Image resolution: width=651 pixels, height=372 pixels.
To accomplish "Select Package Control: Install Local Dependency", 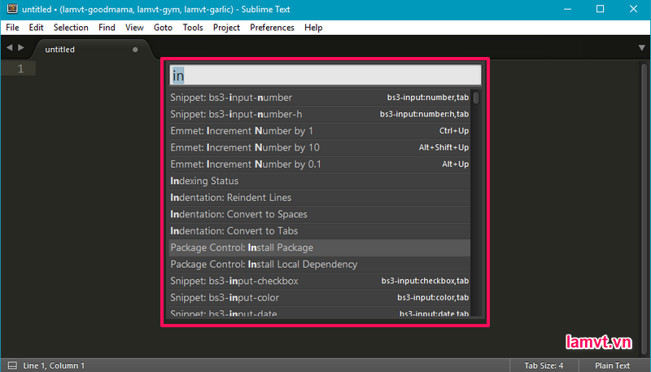I will coord(319,264).
